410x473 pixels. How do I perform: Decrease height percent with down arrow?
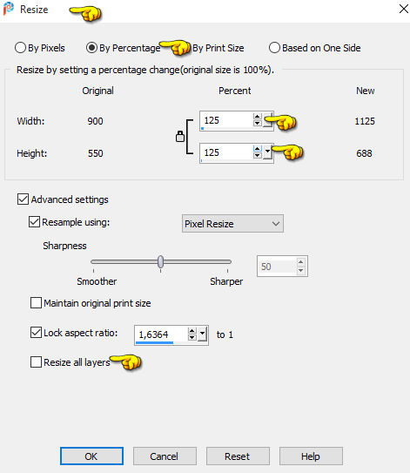pos(257,155)
